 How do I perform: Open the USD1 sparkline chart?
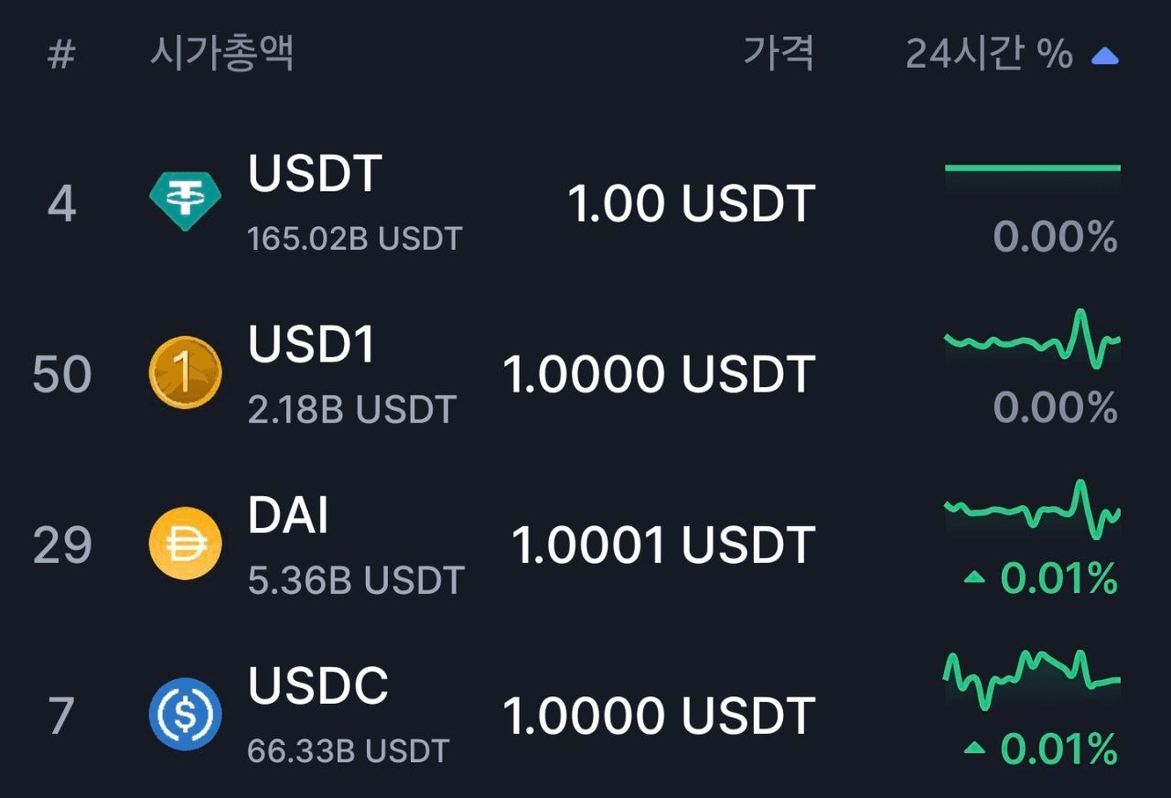pyautogui.click(x=1032, y=340)
